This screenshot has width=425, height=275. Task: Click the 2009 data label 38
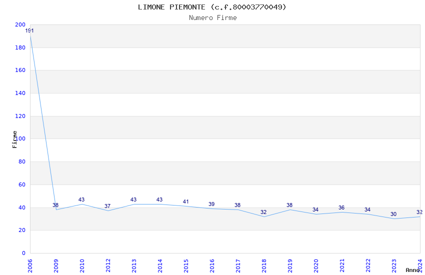[x=55, y=205]
